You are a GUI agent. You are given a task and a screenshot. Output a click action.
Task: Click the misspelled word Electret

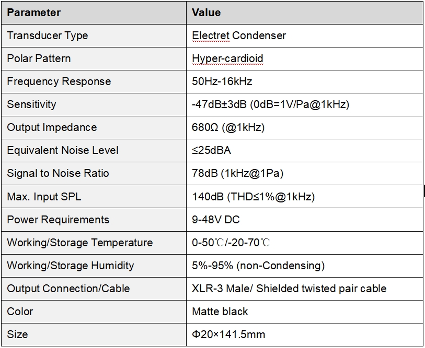pos(211,35)
